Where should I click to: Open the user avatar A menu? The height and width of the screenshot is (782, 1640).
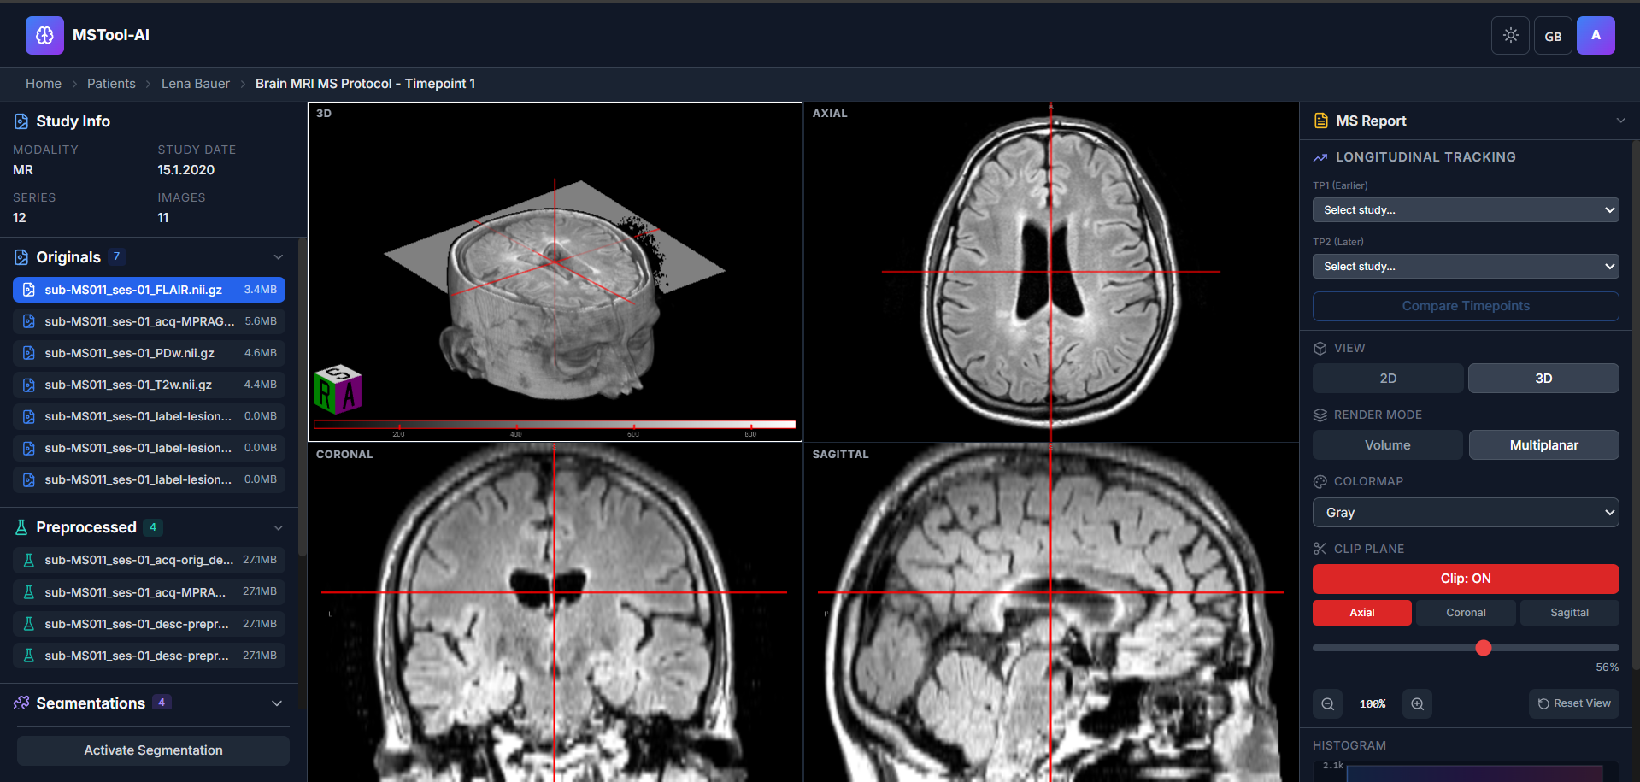click(1596, 36)
